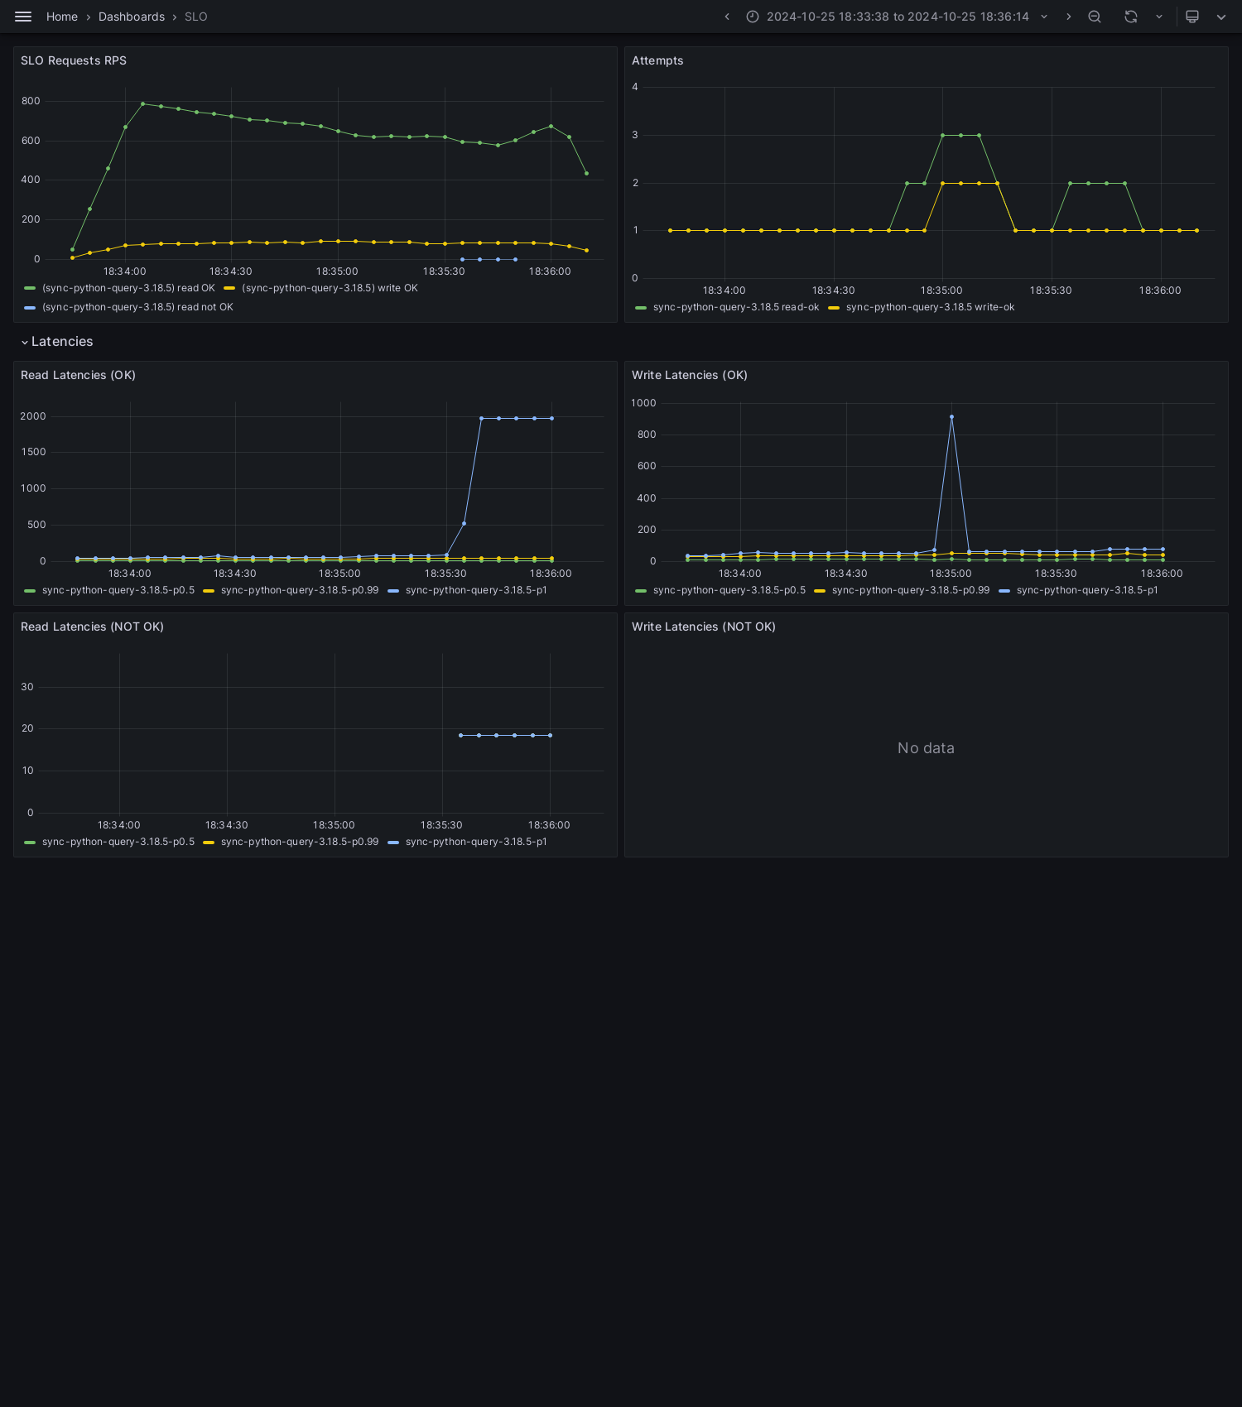
Task: Collapse top toolbar chevron
Action: tap(1221, 17)
